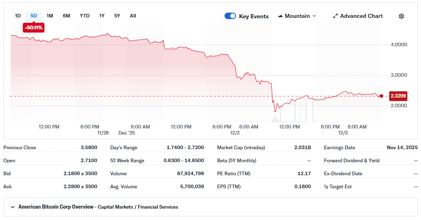Open the Mountain chart style dropdown

click(x=297, y=16)
